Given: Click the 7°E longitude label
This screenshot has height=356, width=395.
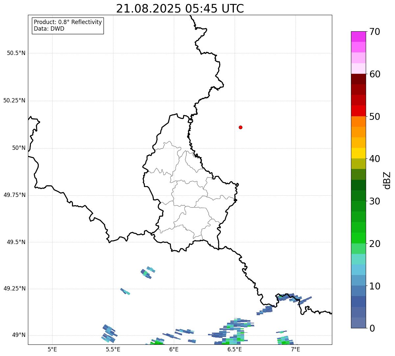Looking at the screenshot, I should (295, 349).
